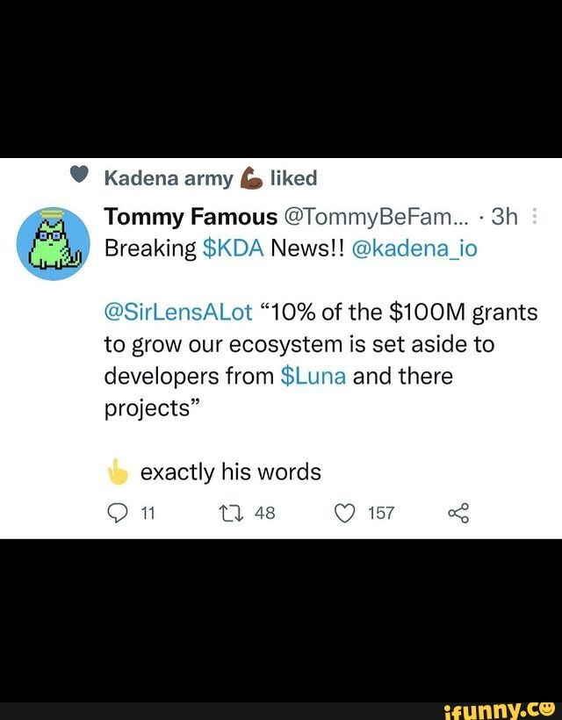Open the share icon on the tweet

(458, 513)
